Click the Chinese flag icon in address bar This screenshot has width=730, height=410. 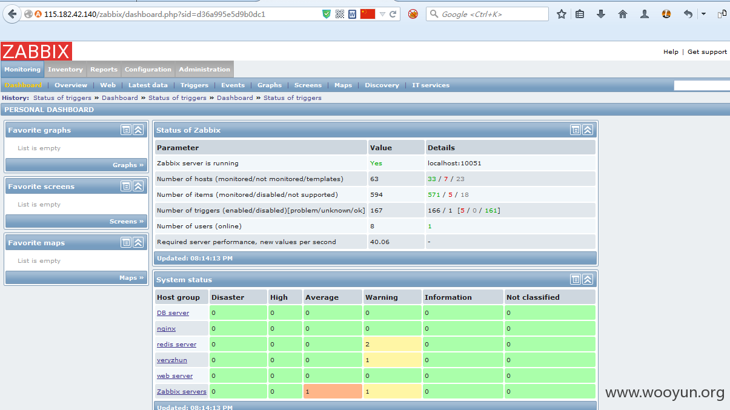pyautogui.click(x=368, y=14)
